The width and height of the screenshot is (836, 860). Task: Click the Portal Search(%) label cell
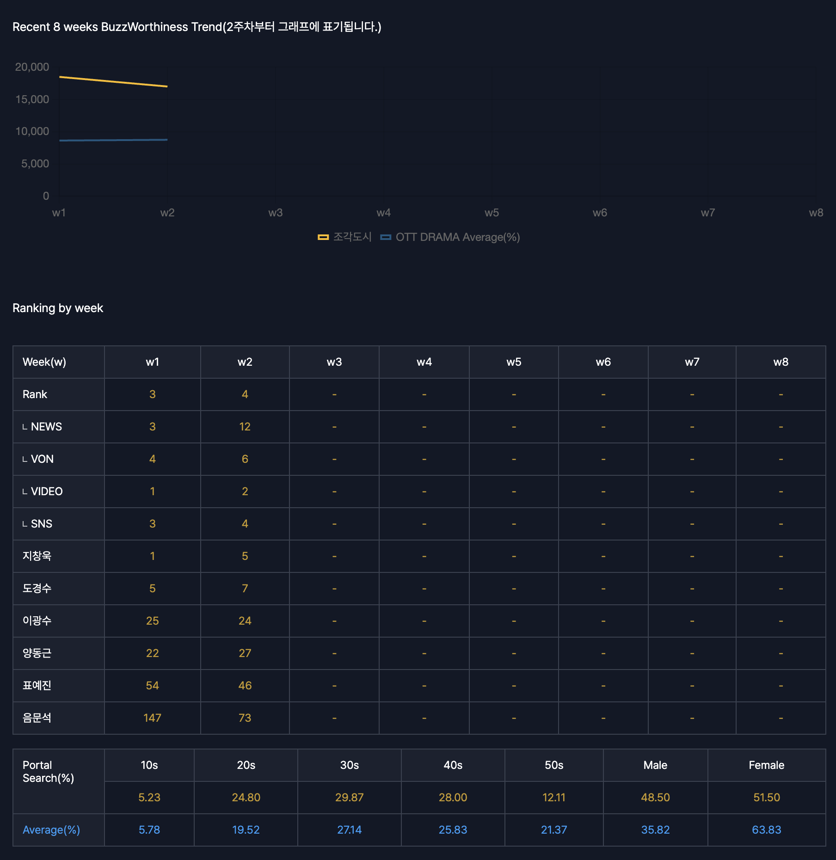(x=48, y=772)
